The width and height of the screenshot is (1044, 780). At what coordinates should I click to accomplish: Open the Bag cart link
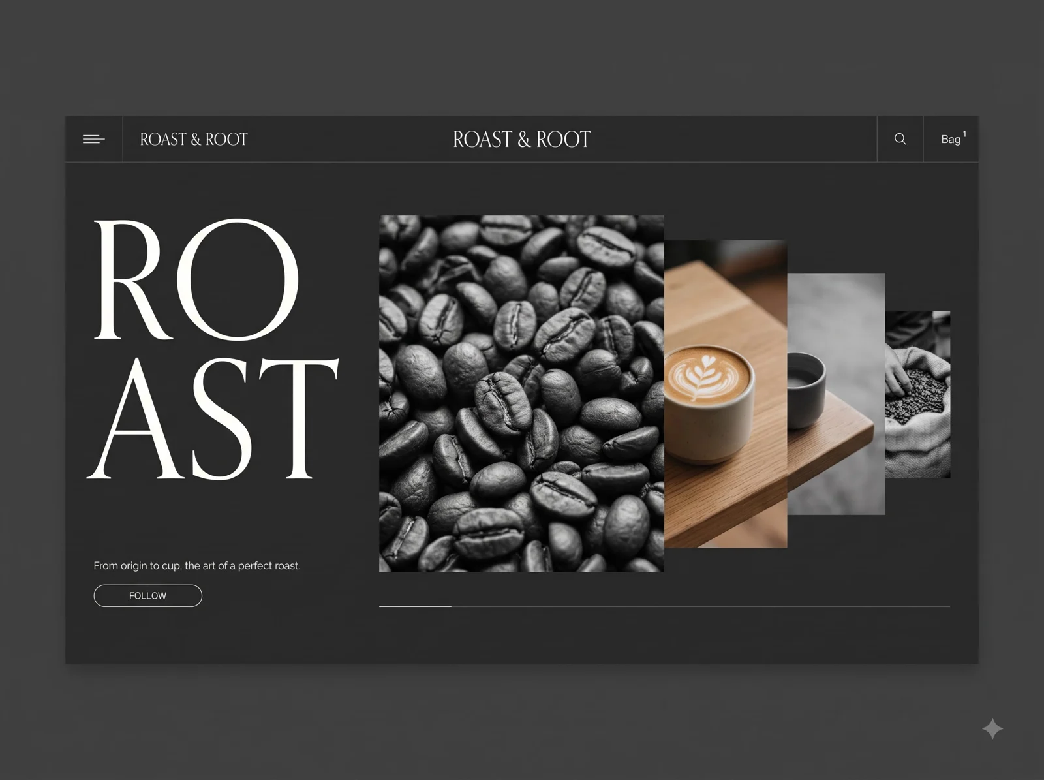pos(953,138)
